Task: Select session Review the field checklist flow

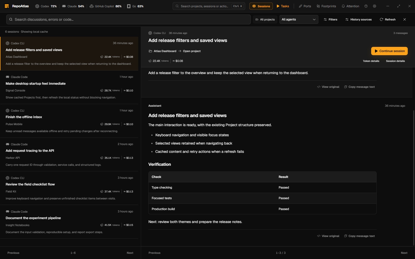Action: pos(69,188)
